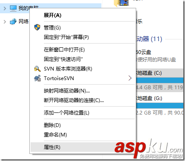Choose 展开(A) from the context menu
This screenshot has width=185, height=161.
[x=82, y=15]
